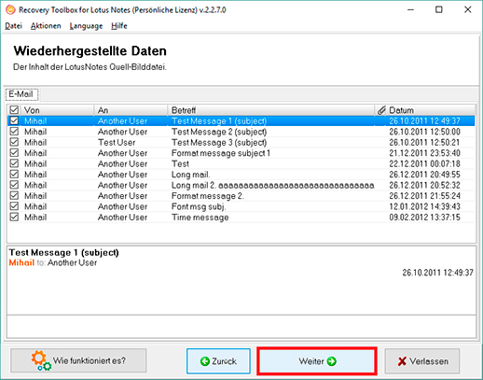Click 'Test User' recipient cell

[x=117, y=143]
